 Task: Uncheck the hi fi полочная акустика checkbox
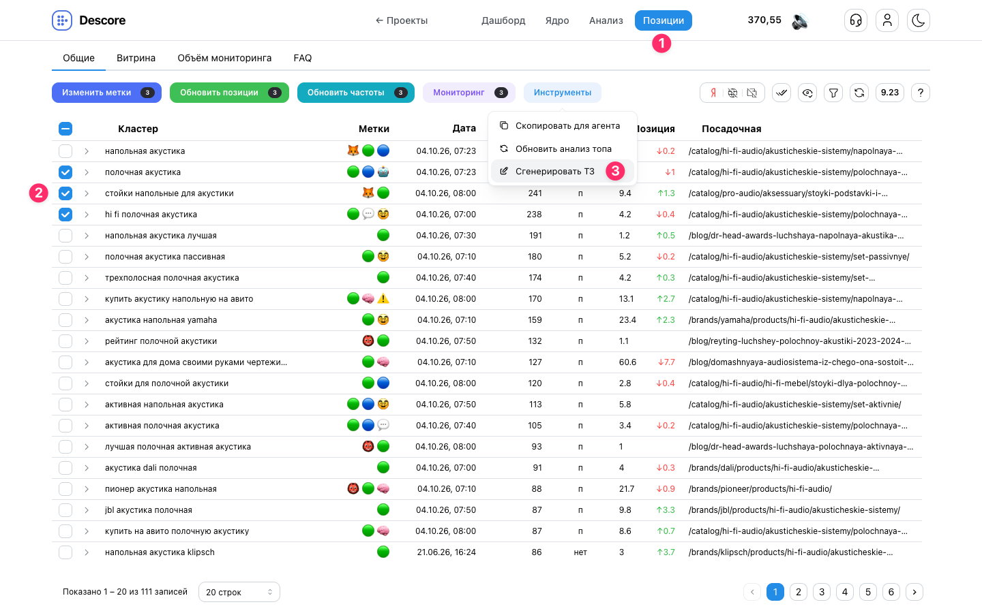[65, 215]
